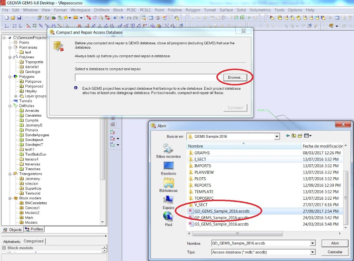
Task: Click the magnifying glass icon in second toolbar row
Action: pos(67,26)
